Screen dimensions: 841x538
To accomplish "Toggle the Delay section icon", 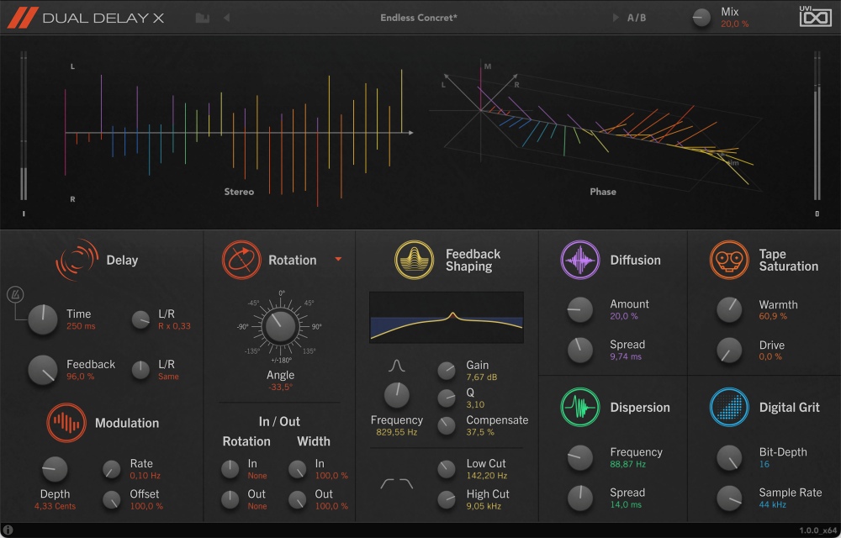I will tap(77, 260).
